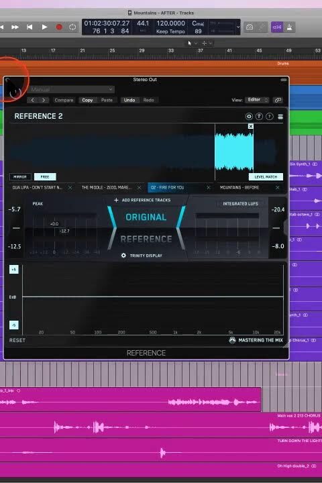Toggle plugin power bypass button
This screenshot has width=322, height=483.
(15, 93)
